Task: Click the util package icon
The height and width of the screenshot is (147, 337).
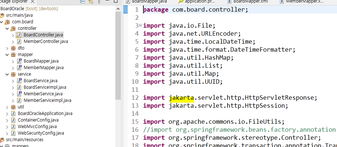Action: pyautogui.click(x=13, y=107)
